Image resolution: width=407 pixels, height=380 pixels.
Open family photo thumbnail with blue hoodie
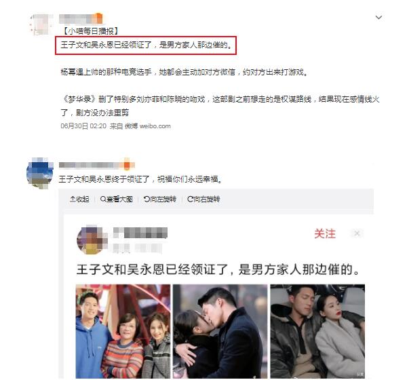(x=123, y=331)
